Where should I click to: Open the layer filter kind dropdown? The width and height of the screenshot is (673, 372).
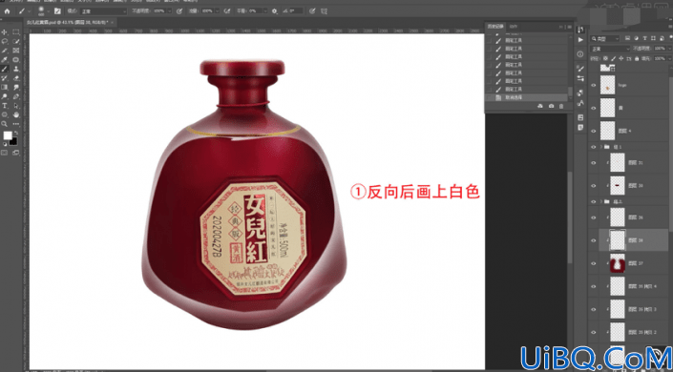605,38
